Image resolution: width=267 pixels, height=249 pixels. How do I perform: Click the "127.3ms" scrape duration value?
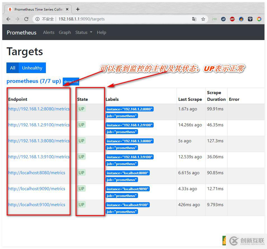[x=215, y=141]
